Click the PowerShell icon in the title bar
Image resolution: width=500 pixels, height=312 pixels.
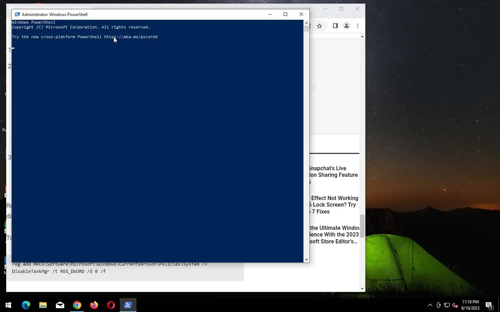(17, 14)
